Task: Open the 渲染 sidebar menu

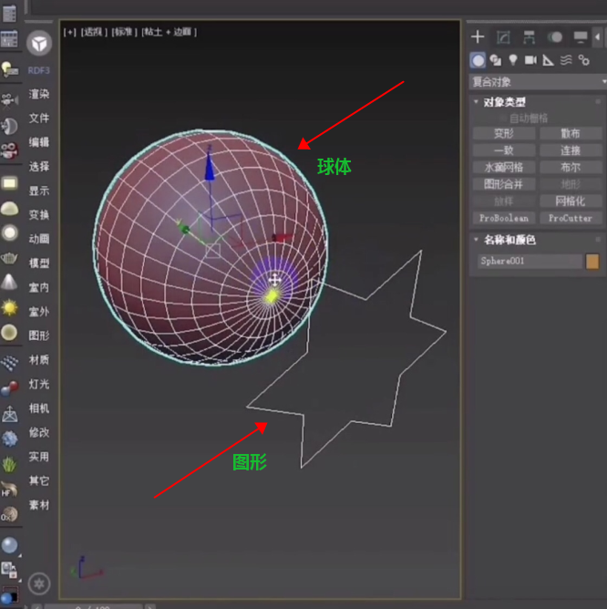Action: pos(39,94)
